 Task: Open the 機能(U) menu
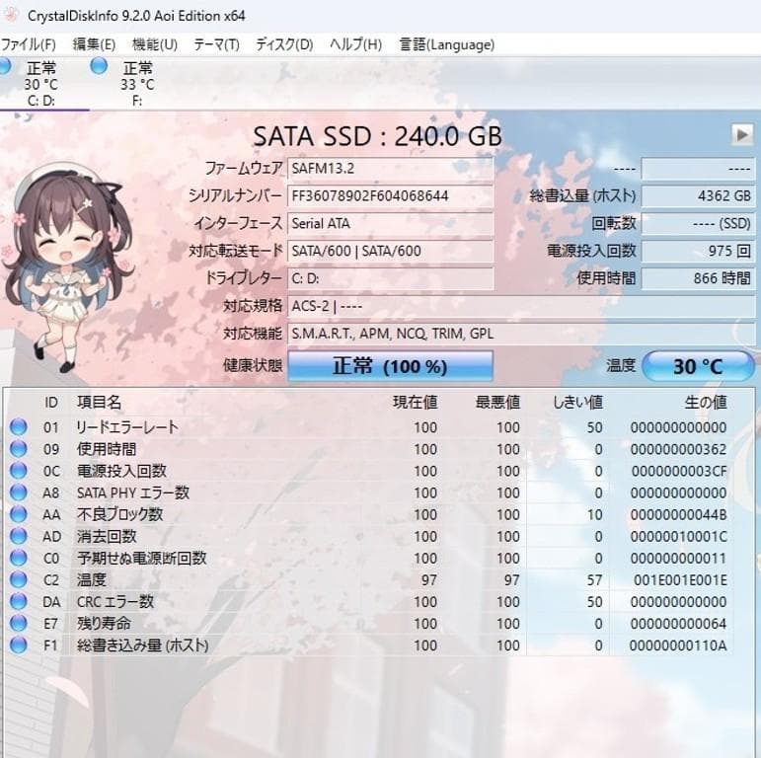(x=155, y=44)
